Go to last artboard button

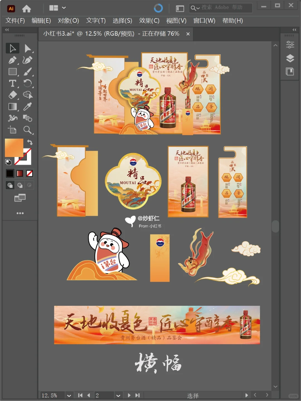pos(137,395)
